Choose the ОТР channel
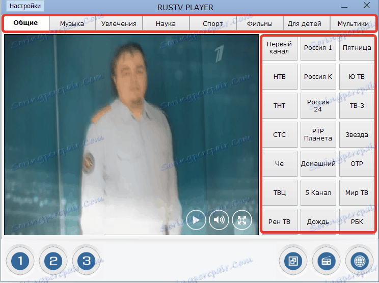Screen dimensions: 379x283 [357, 164]
